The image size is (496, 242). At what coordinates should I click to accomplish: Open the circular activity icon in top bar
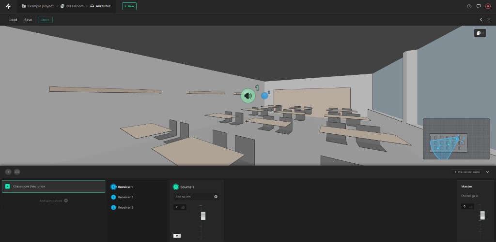[x=469, y=6]
